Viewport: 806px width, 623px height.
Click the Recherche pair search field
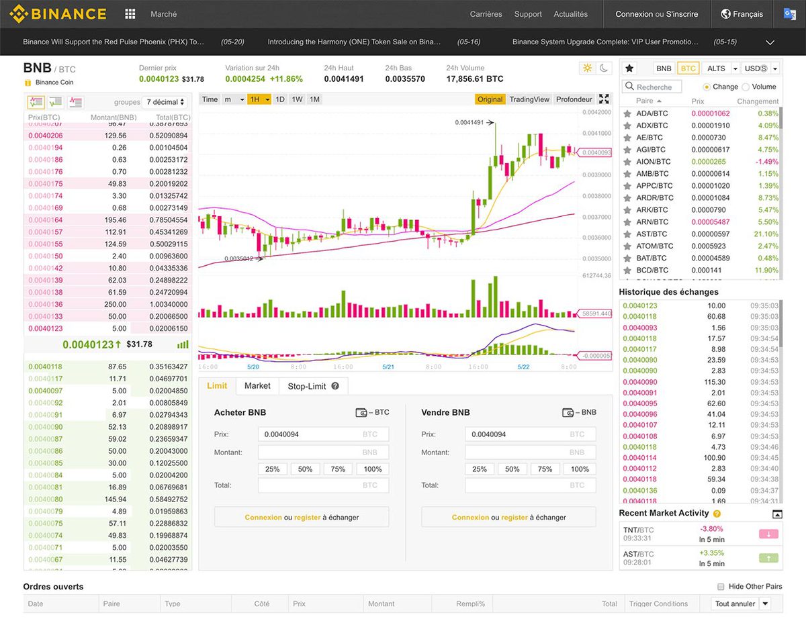coord(652,87)
